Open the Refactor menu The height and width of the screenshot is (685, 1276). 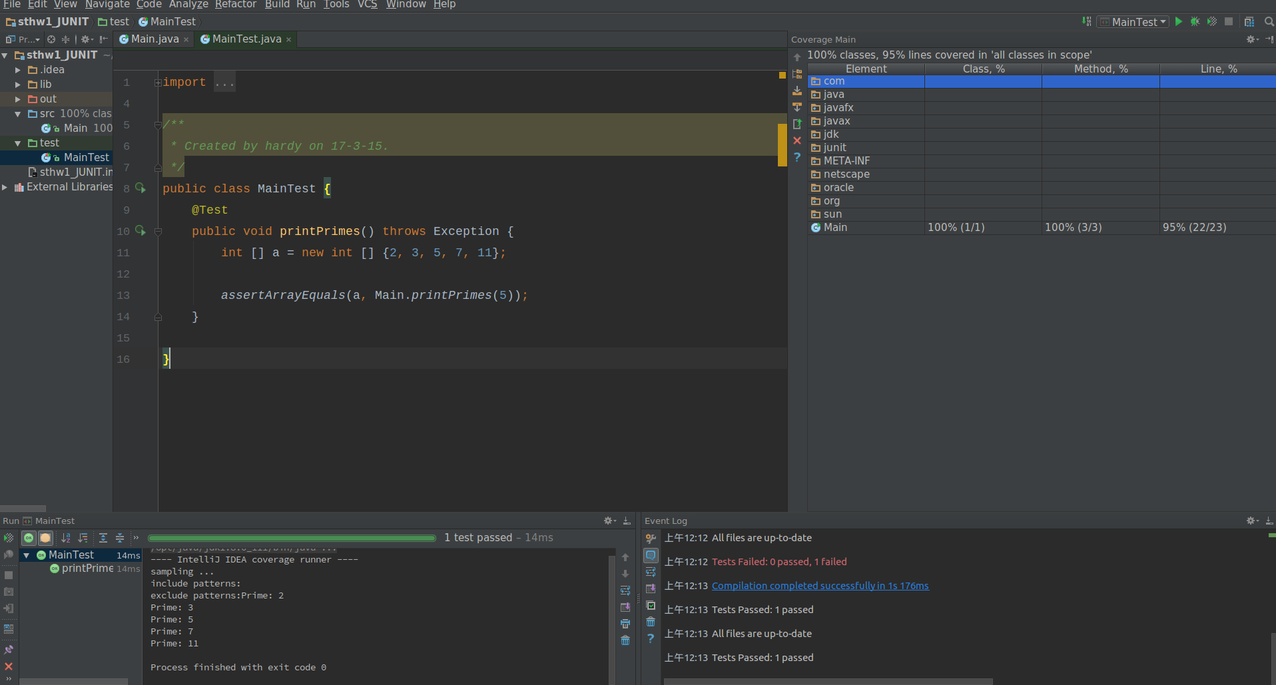(235, 5)
